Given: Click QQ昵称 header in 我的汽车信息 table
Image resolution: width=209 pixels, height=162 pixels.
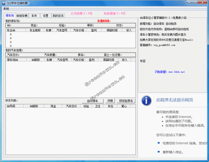Looking at the screenshot, I should point(36,60).
